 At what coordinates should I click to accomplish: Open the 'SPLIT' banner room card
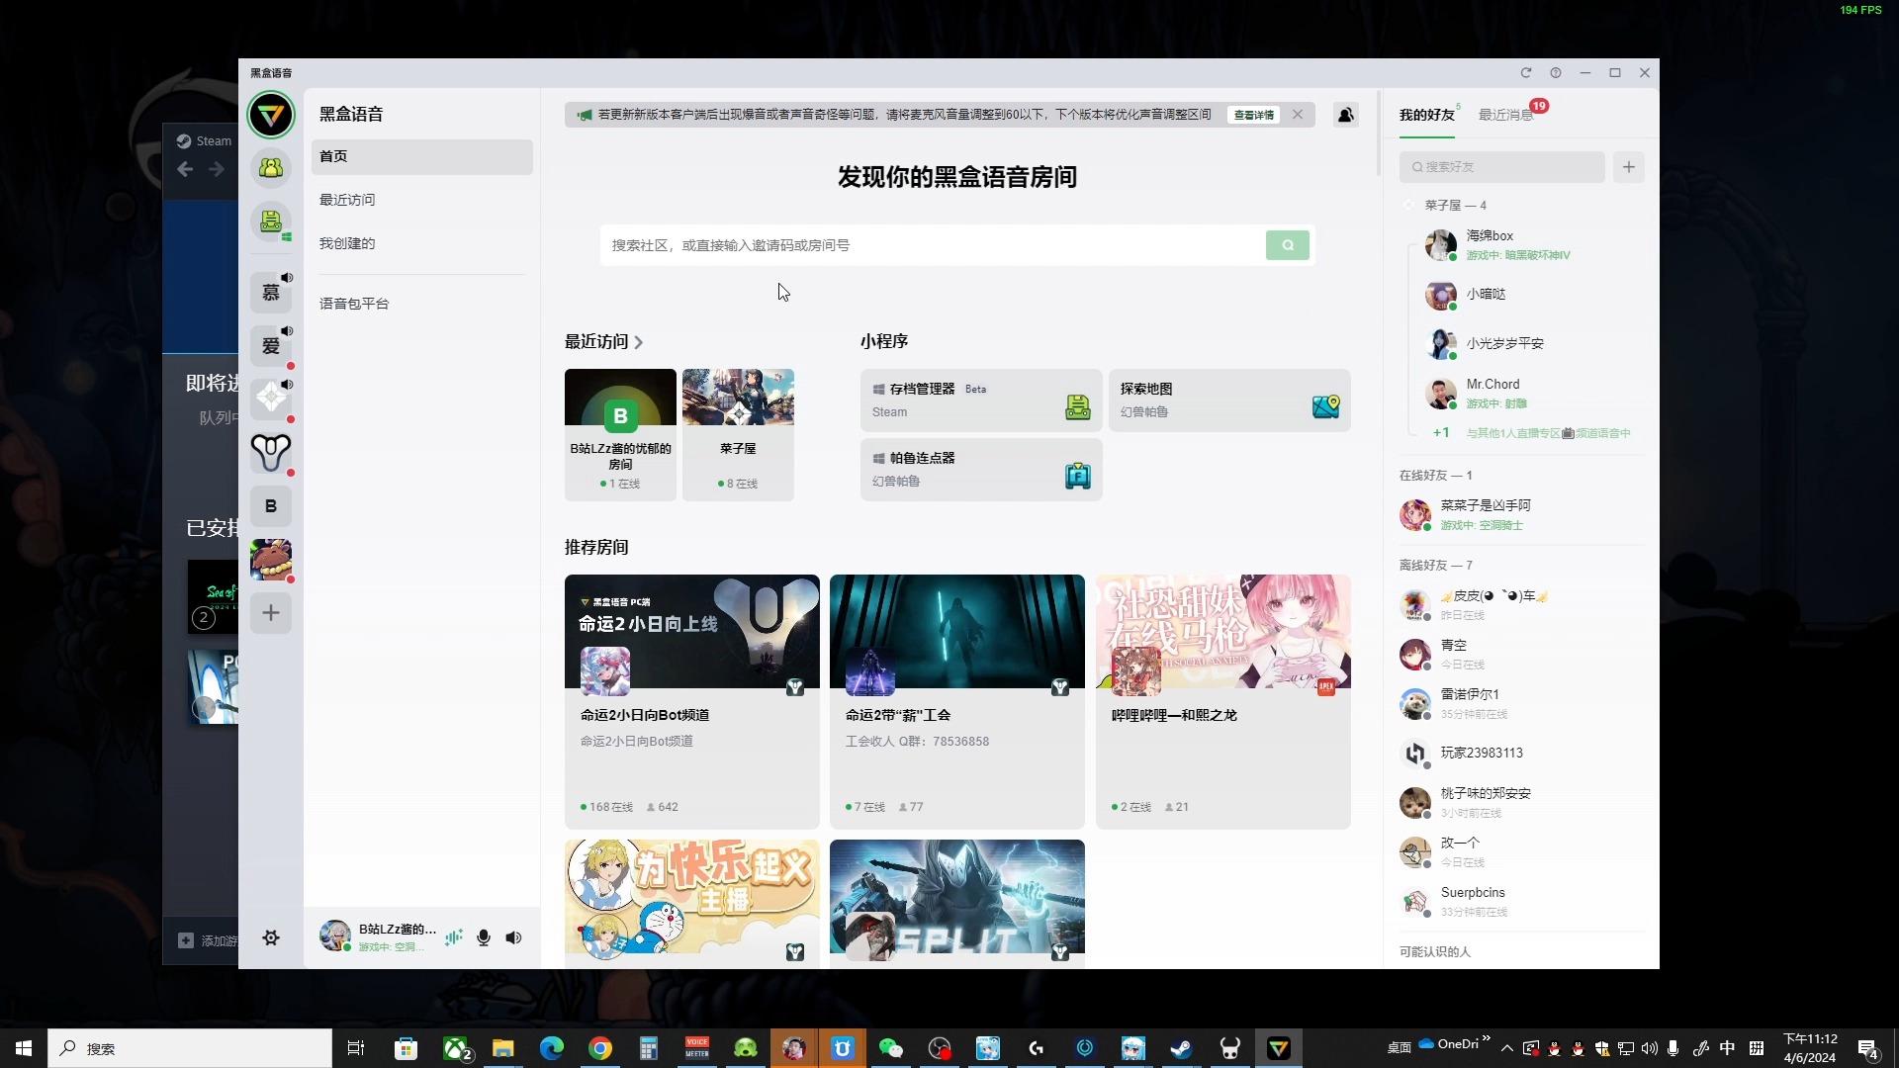click(x=956, y=902)
